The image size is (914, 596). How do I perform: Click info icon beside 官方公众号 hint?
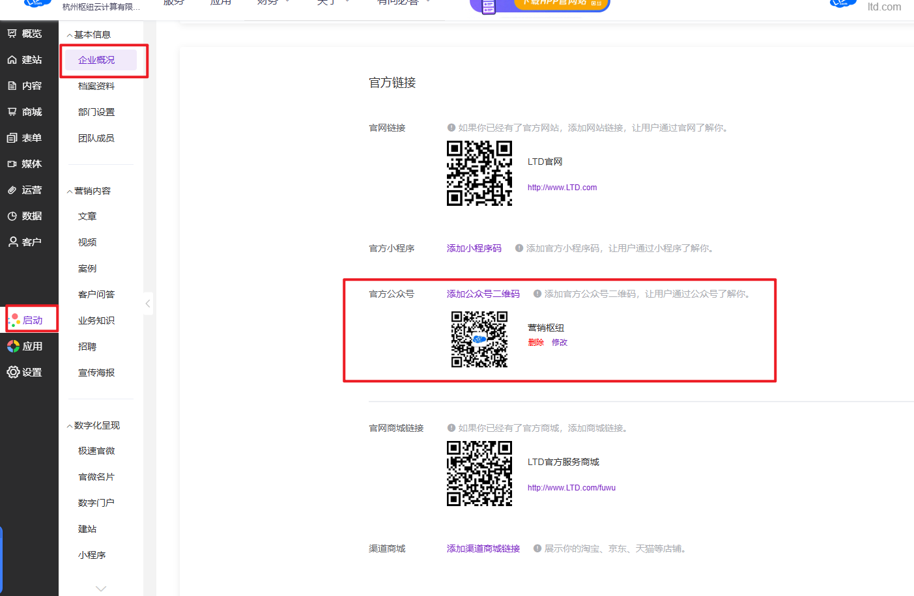537,294
